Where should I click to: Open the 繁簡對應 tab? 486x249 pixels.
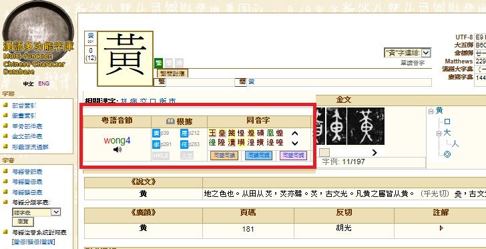(172, 73)
